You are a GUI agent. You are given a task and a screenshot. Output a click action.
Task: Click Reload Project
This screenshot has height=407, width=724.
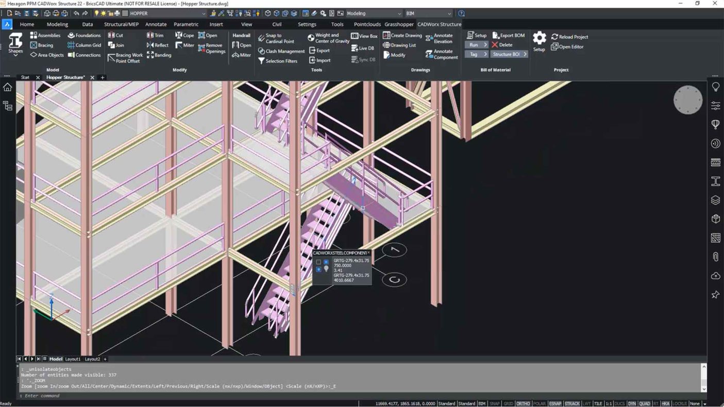[x=569, y=37]
